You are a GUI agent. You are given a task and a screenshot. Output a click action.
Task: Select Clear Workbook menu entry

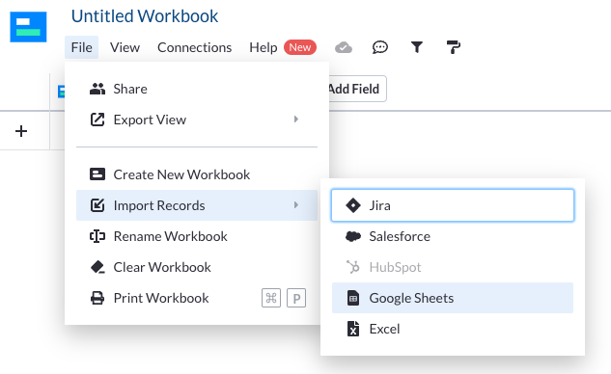(197, 267)
